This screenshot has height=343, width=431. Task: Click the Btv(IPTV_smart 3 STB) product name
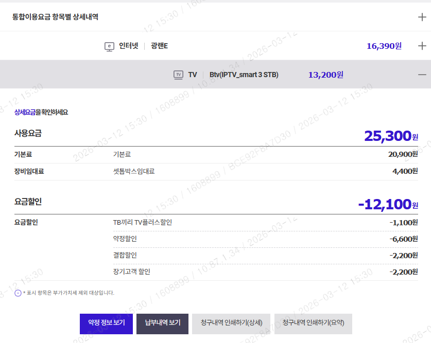(244, 75)
